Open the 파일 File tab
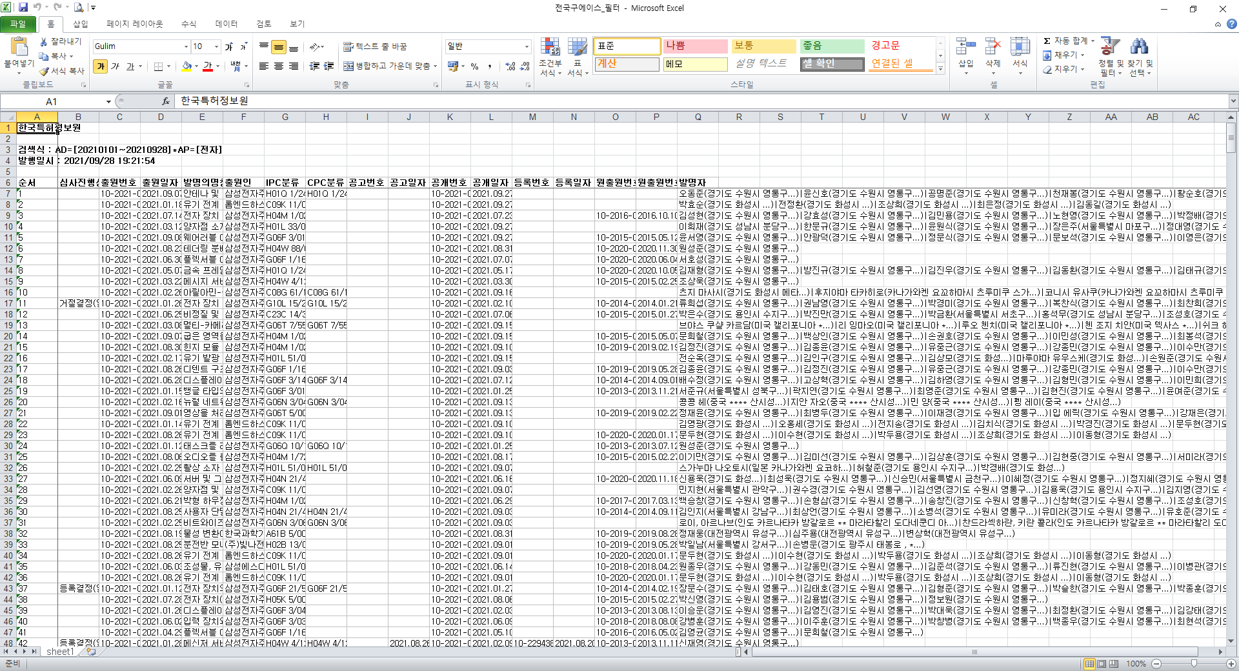The image size is (1239, 671). click(x=18, y=24)
